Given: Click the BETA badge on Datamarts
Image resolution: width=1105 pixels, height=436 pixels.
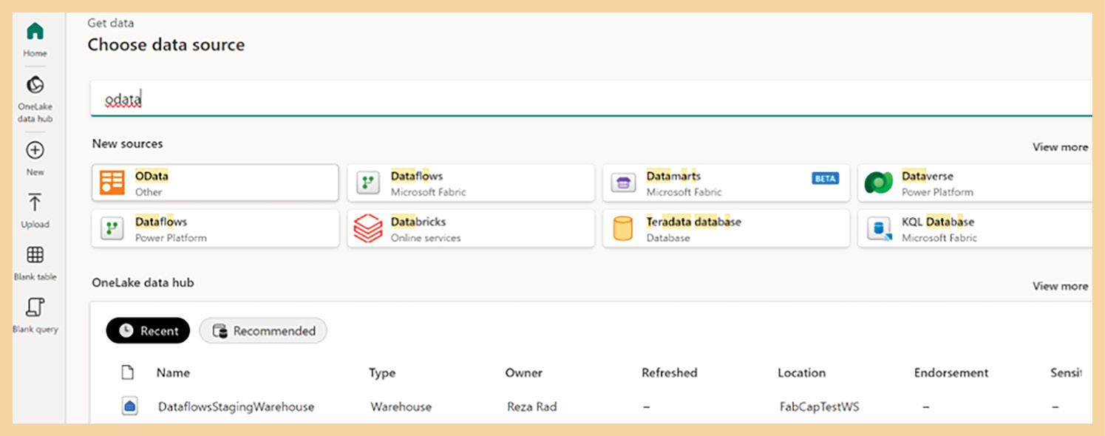Looking at the screenshot, I should [x=825, y=178].
